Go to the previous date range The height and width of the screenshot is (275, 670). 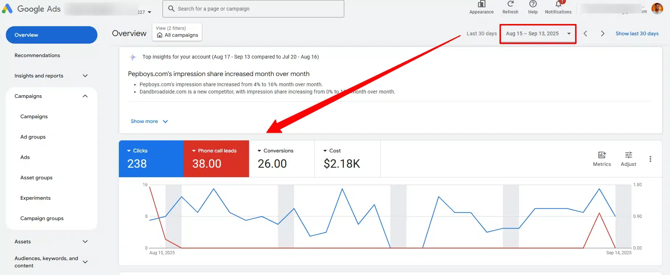(x=585, y=33)
